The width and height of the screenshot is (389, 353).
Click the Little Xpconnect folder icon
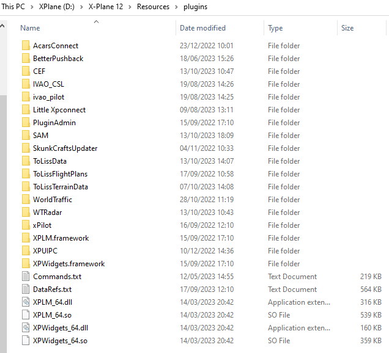26,110
